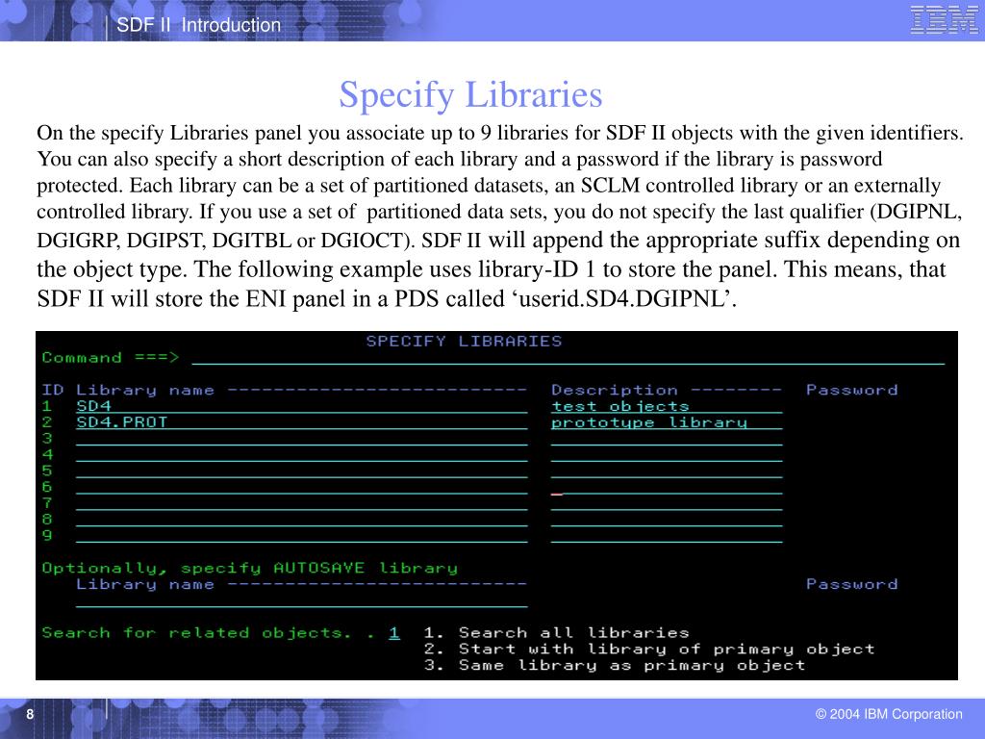Click the IBM logo in header
985x739 pixels.
tap(945, 19)
